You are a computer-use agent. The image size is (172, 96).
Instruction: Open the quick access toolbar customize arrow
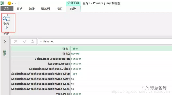(x=15, y=4)
